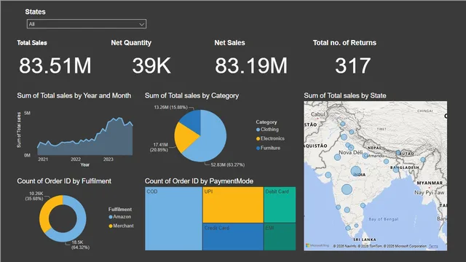
Task: Select the Total no. of Returns value 317
Action: point(352,65)
